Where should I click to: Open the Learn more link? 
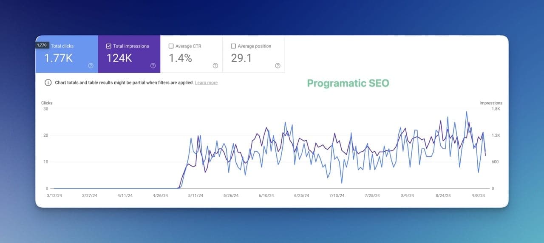[206, 83]
